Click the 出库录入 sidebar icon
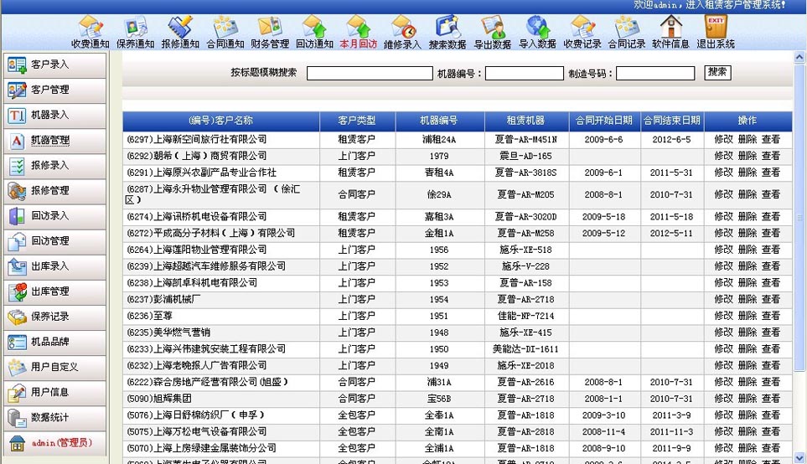This screenshot has height=464, width=807. (17, 266)
